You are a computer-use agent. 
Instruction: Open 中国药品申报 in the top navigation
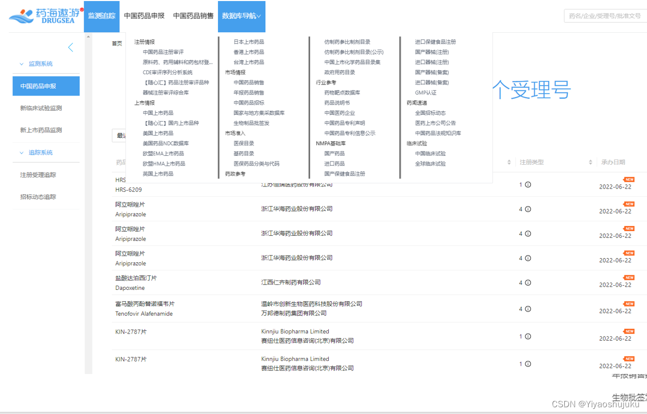pos(144,16)
